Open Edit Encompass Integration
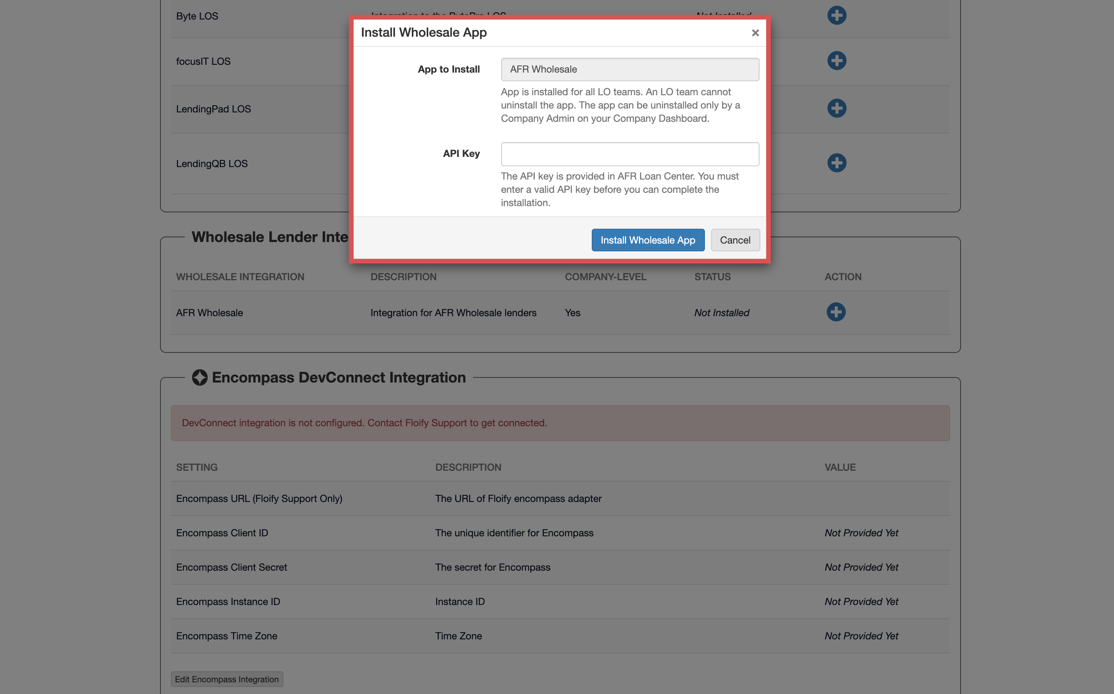 coord(227,679)
